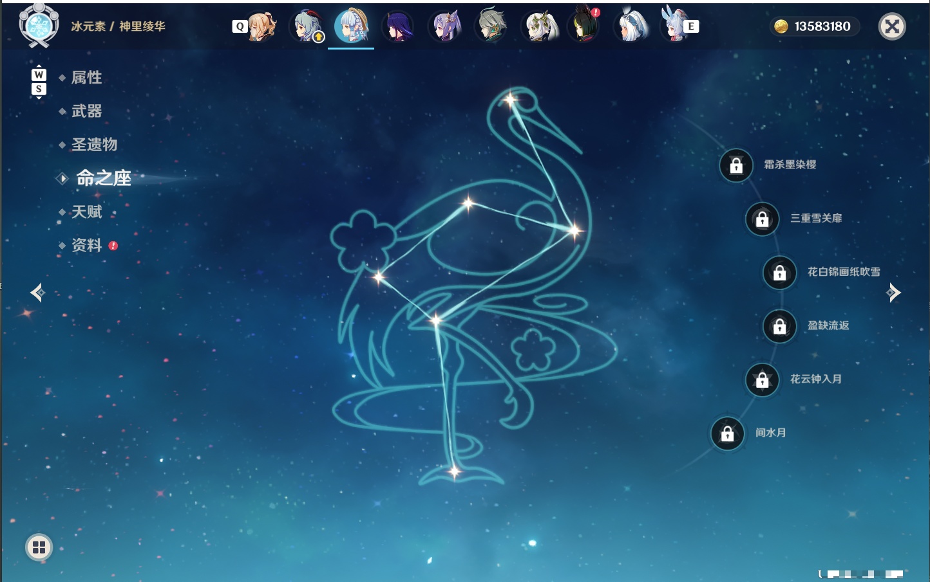Open the 资料 menu item

(x=86, y=245)
